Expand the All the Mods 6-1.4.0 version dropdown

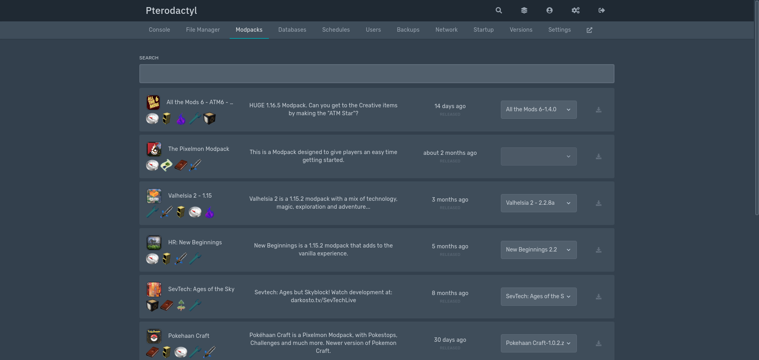coord(538,110)
